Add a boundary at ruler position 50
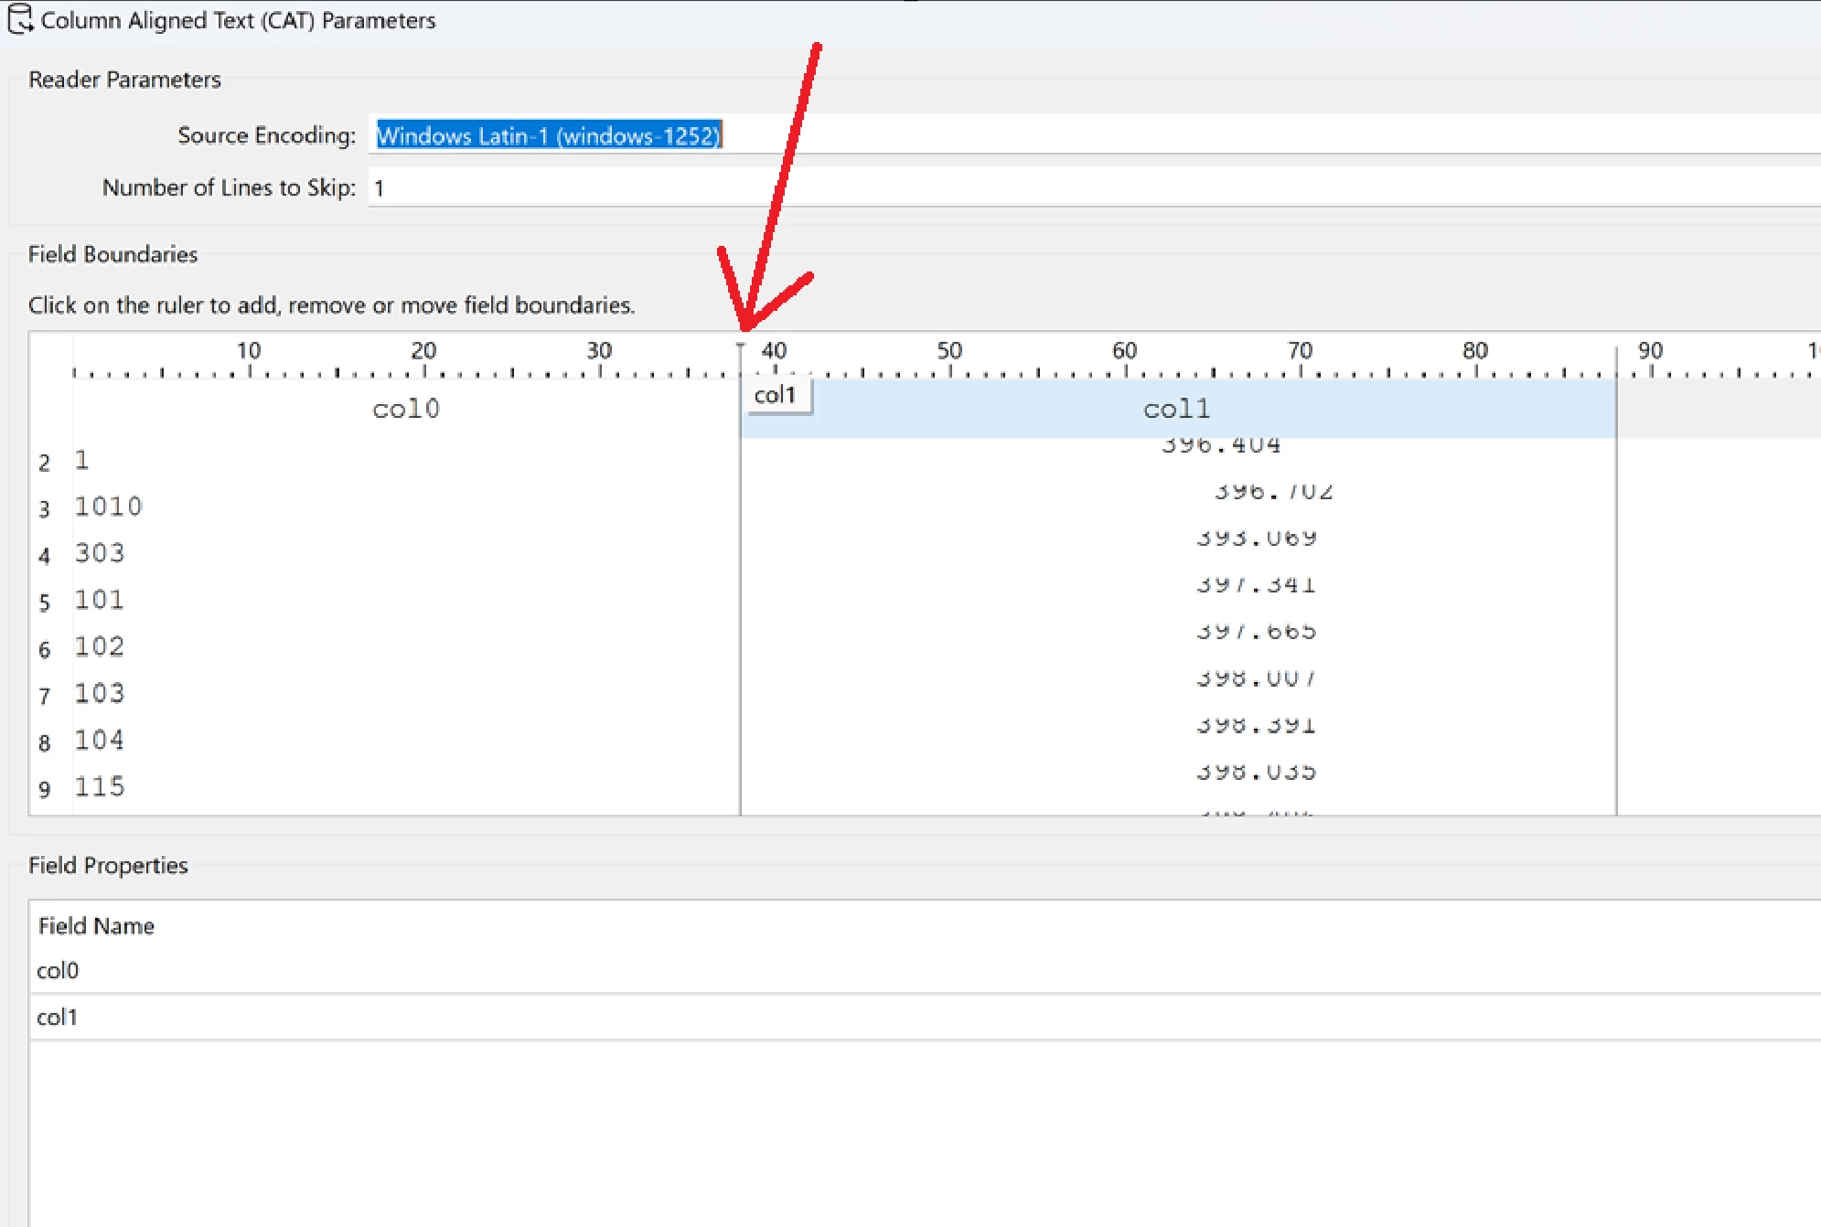Viewport: 1821px width, 1227px height. (950, 369)
